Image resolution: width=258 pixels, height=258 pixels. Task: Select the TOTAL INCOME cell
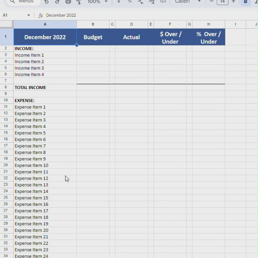coord(45,87)
